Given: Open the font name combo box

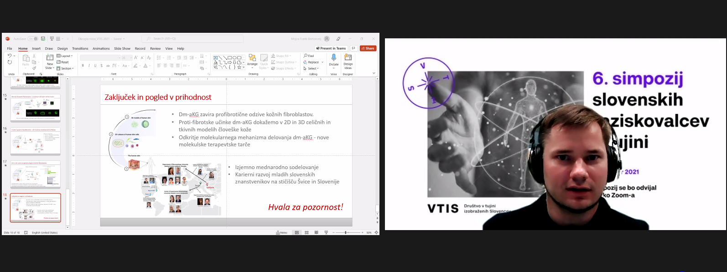Looking at the screenshot, I should point(99,58).
